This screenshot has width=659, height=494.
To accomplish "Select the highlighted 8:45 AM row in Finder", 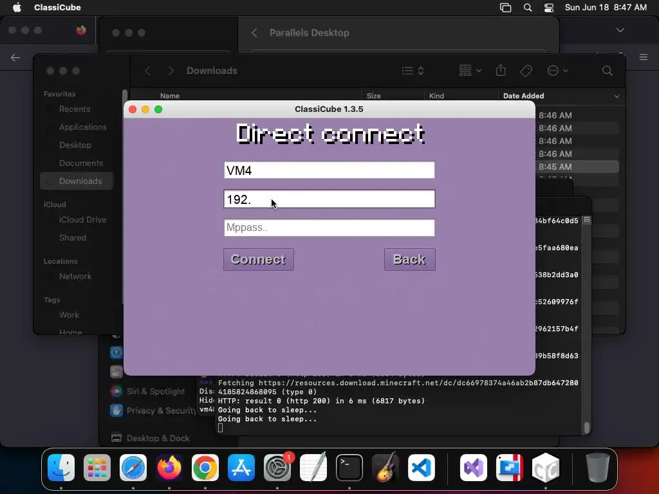I will [x=577, y=167].
